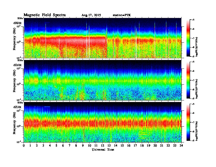Image resolution: width=216 pixels, height=167 pixels.
Task: Click '-9' on the dD/dt color bar scale
Action: coord(193,99)
